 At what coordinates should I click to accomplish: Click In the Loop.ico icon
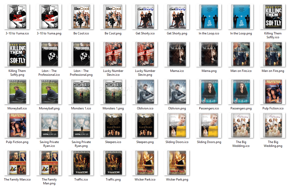209,17
